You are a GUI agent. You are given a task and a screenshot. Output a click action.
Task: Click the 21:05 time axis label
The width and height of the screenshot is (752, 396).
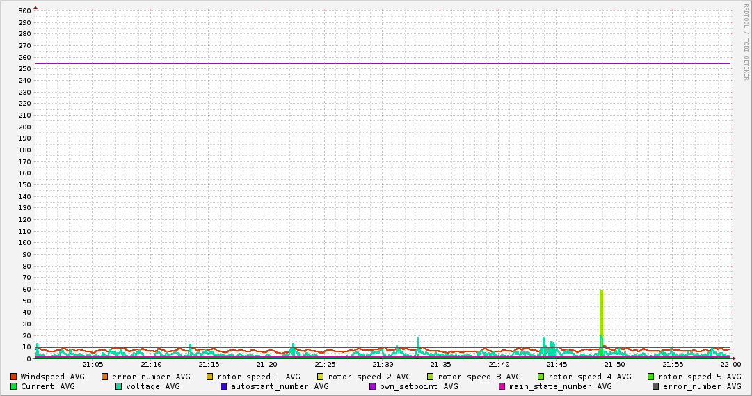93,364
